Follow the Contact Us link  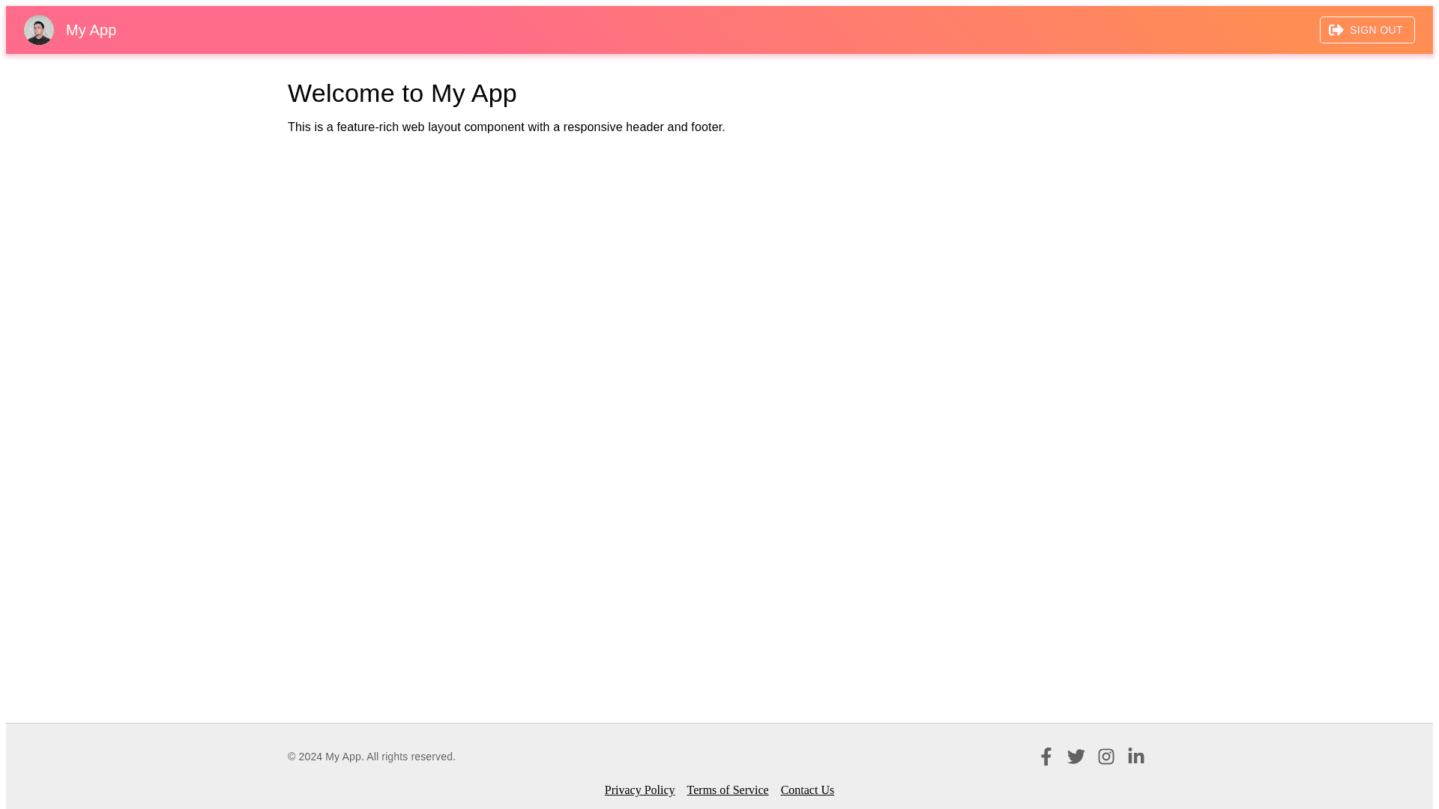pyautogui.click(x=807, y=790)
